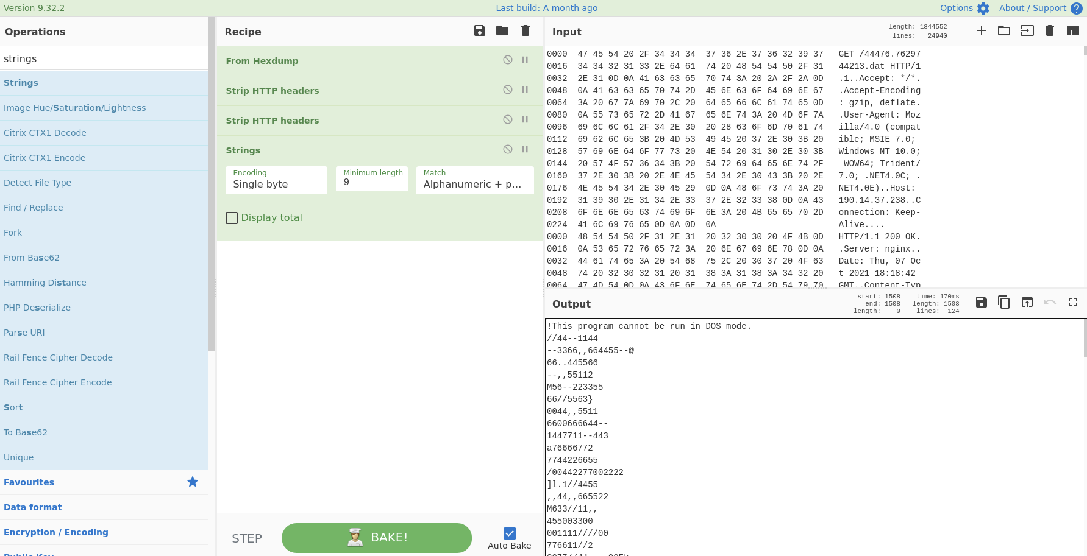Click operations list scrollbar
The image size is (1087, 556).
[x=212, y=184]
